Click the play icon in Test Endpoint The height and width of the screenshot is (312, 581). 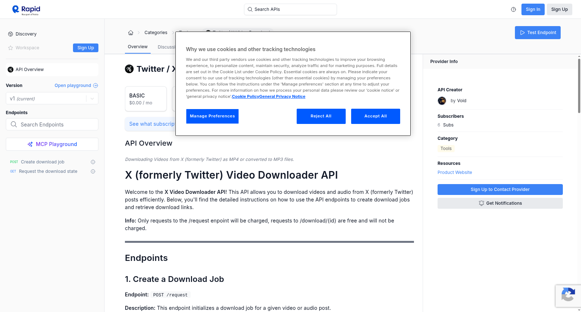[523, 33]
